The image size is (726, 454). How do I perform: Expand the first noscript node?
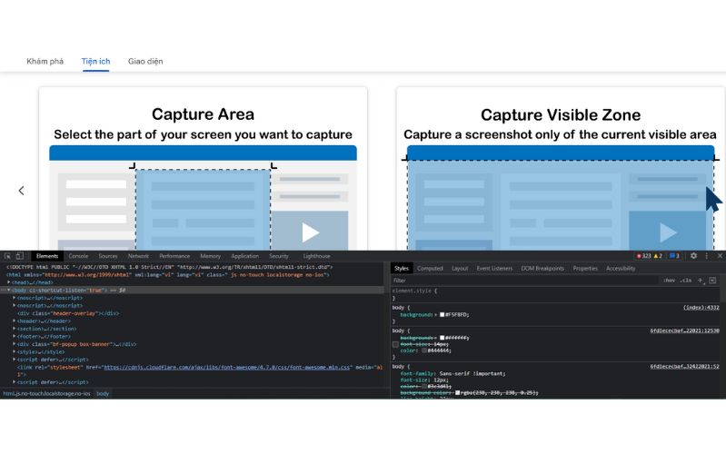(15, 298)
